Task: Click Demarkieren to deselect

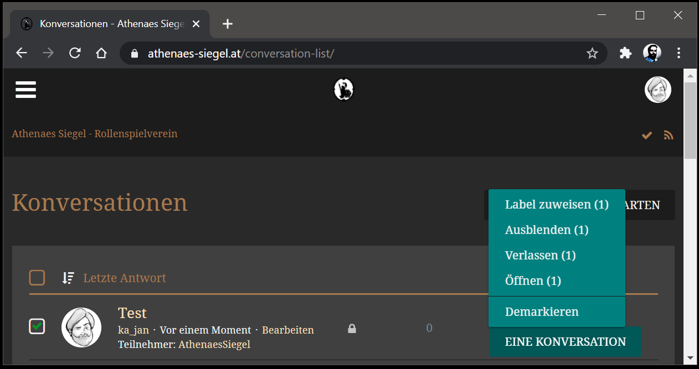Action: (x=541, y=312)
